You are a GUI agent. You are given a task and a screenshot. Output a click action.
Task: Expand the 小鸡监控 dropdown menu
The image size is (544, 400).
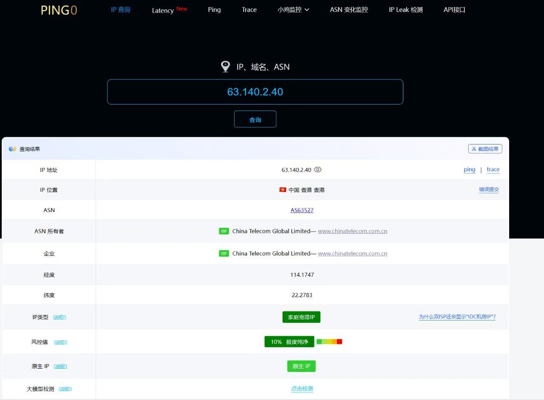pyautogui.click(x=293, y=9)
